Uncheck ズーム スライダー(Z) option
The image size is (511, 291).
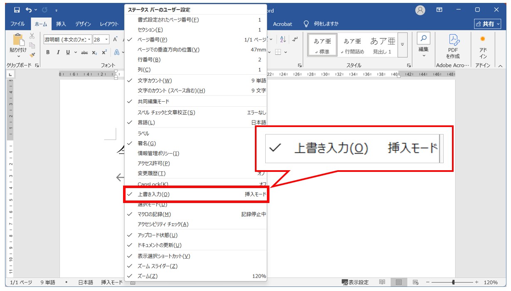196,266
